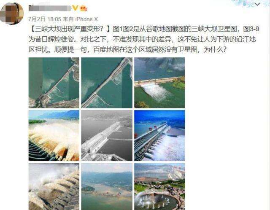Open blue-toned dam discharge photo
The width and height of the screenshot is (270, 210).
click(x=159, y=136)
